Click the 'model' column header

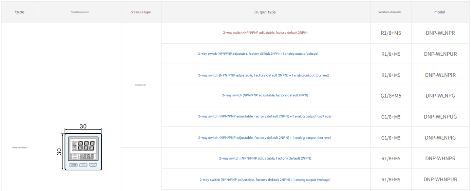pos(440,12)
